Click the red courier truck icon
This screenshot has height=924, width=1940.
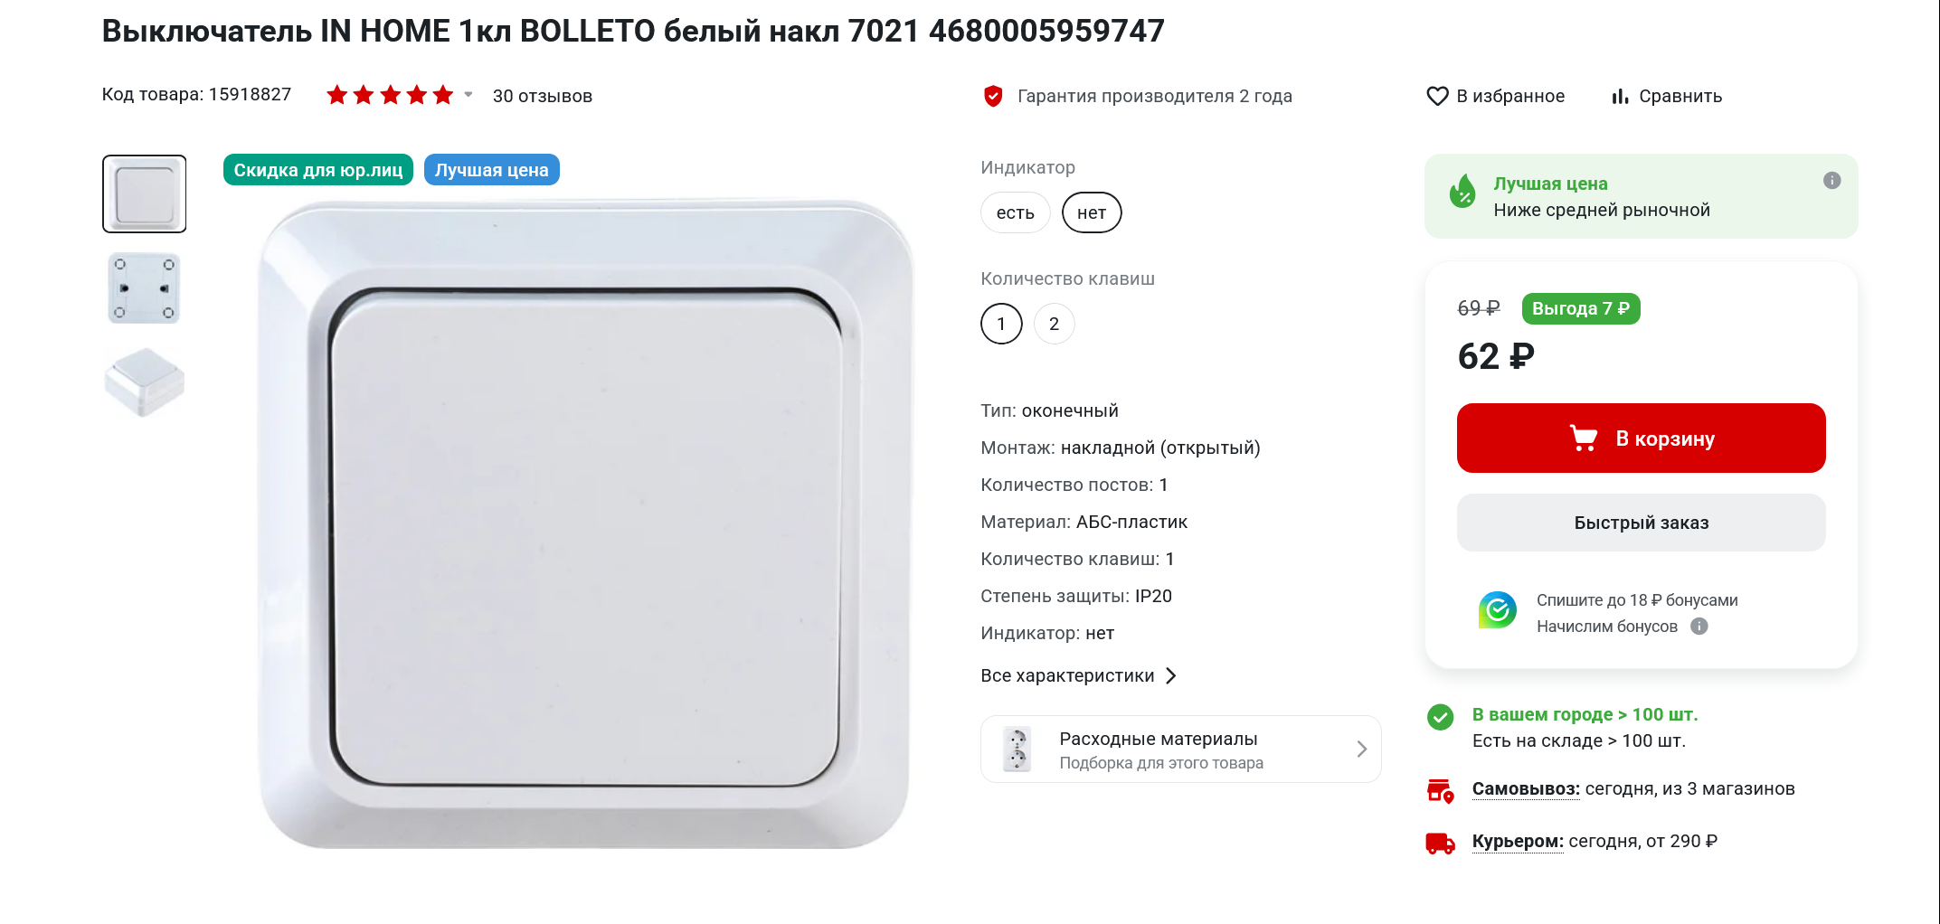pos(1440,843)
